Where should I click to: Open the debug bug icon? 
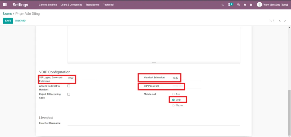[x=245, y=5]
